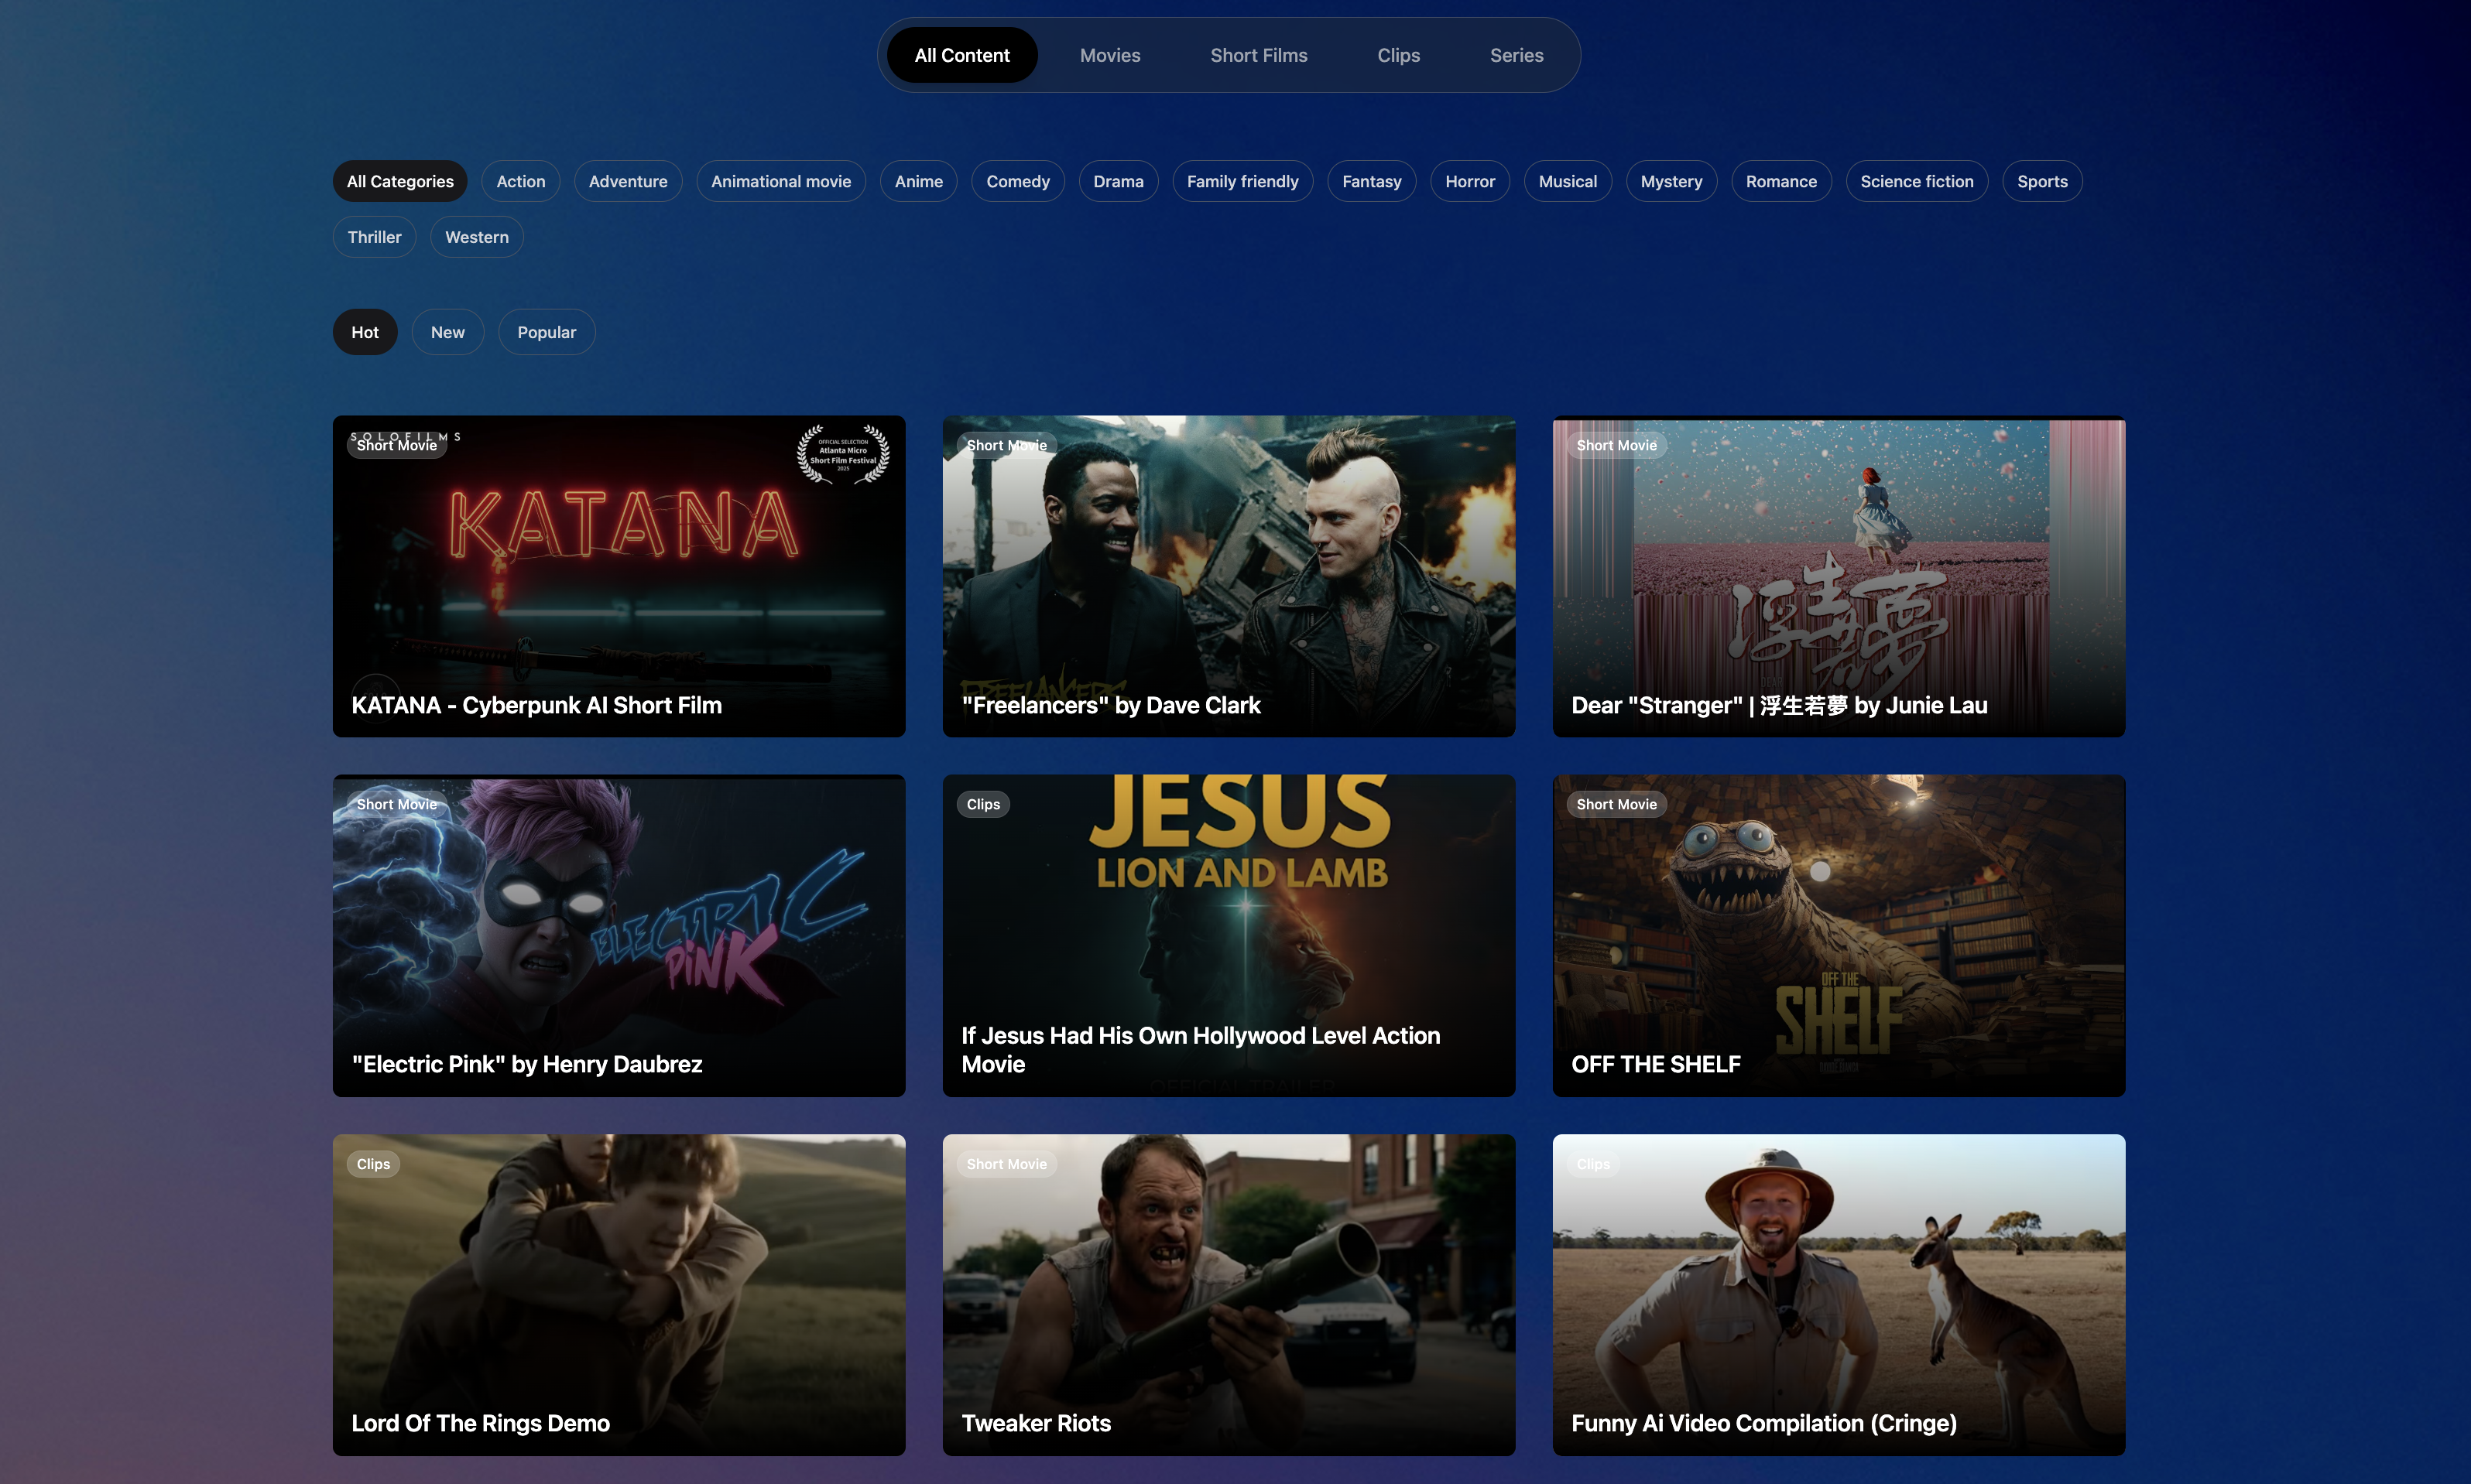Open the Lord Of The Rings Demo card
The width and height of the screenshot is (2471, 1484).
[x=619, y=1294]
